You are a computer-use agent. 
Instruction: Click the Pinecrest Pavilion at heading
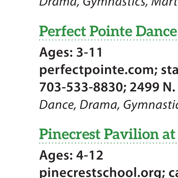(107, 134)
